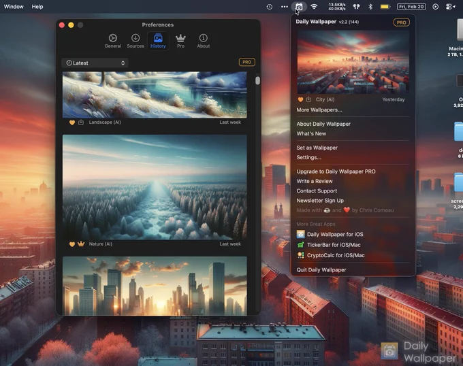Click the Fri, Feb 20 date
463x366 pixels.
click(x=411, y=7)
